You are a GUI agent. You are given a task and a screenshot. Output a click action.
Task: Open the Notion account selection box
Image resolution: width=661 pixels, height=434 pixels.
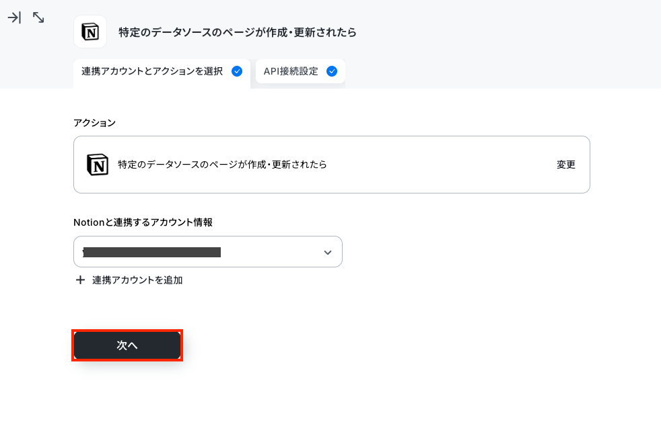pos(208,252)
